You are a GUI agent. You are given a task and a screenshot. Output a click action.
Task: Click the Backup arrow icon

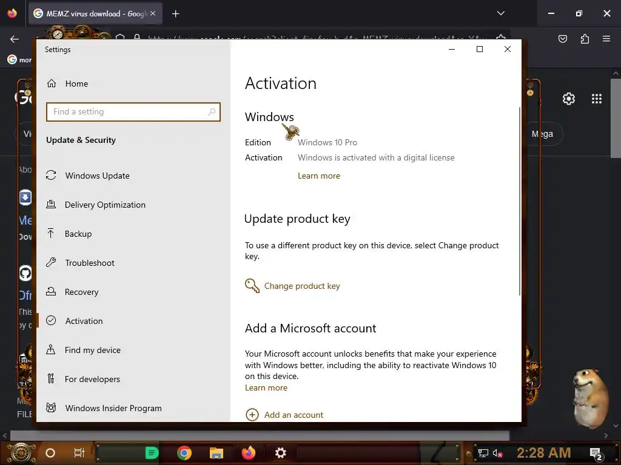pyautogui.click(x=51, y=233)
